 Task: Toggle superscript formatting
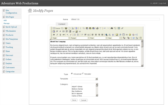(x=71, y=35)
